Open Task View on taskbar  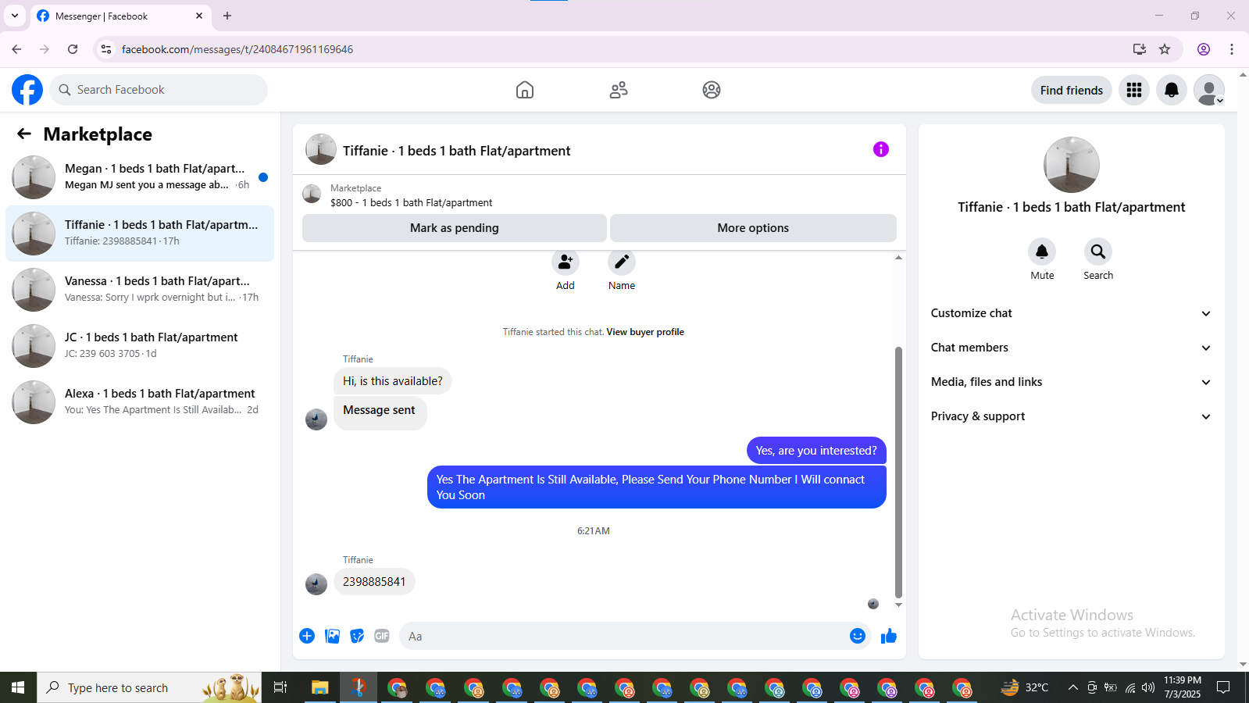tap(280, 687)
